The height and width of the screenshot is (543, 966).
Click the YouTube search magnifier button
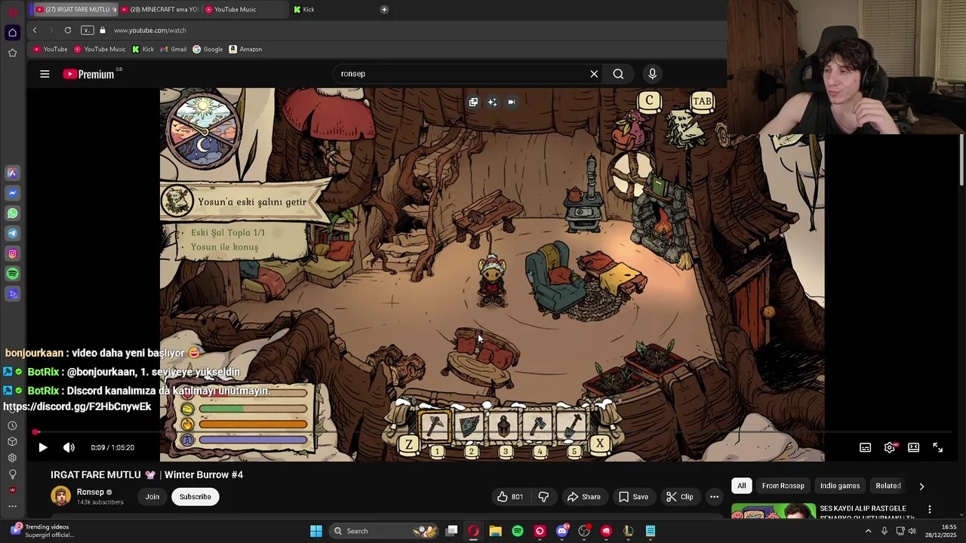tap(618, 74)
